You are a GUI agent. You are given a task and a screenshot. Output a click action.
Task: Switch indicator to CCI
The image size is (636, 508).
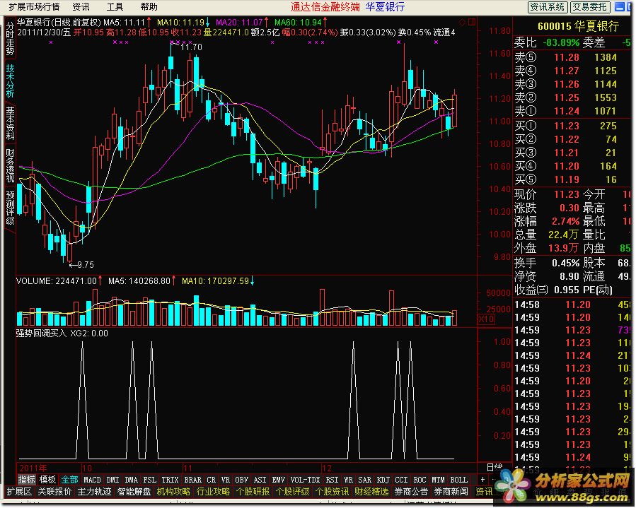(401, 480)
